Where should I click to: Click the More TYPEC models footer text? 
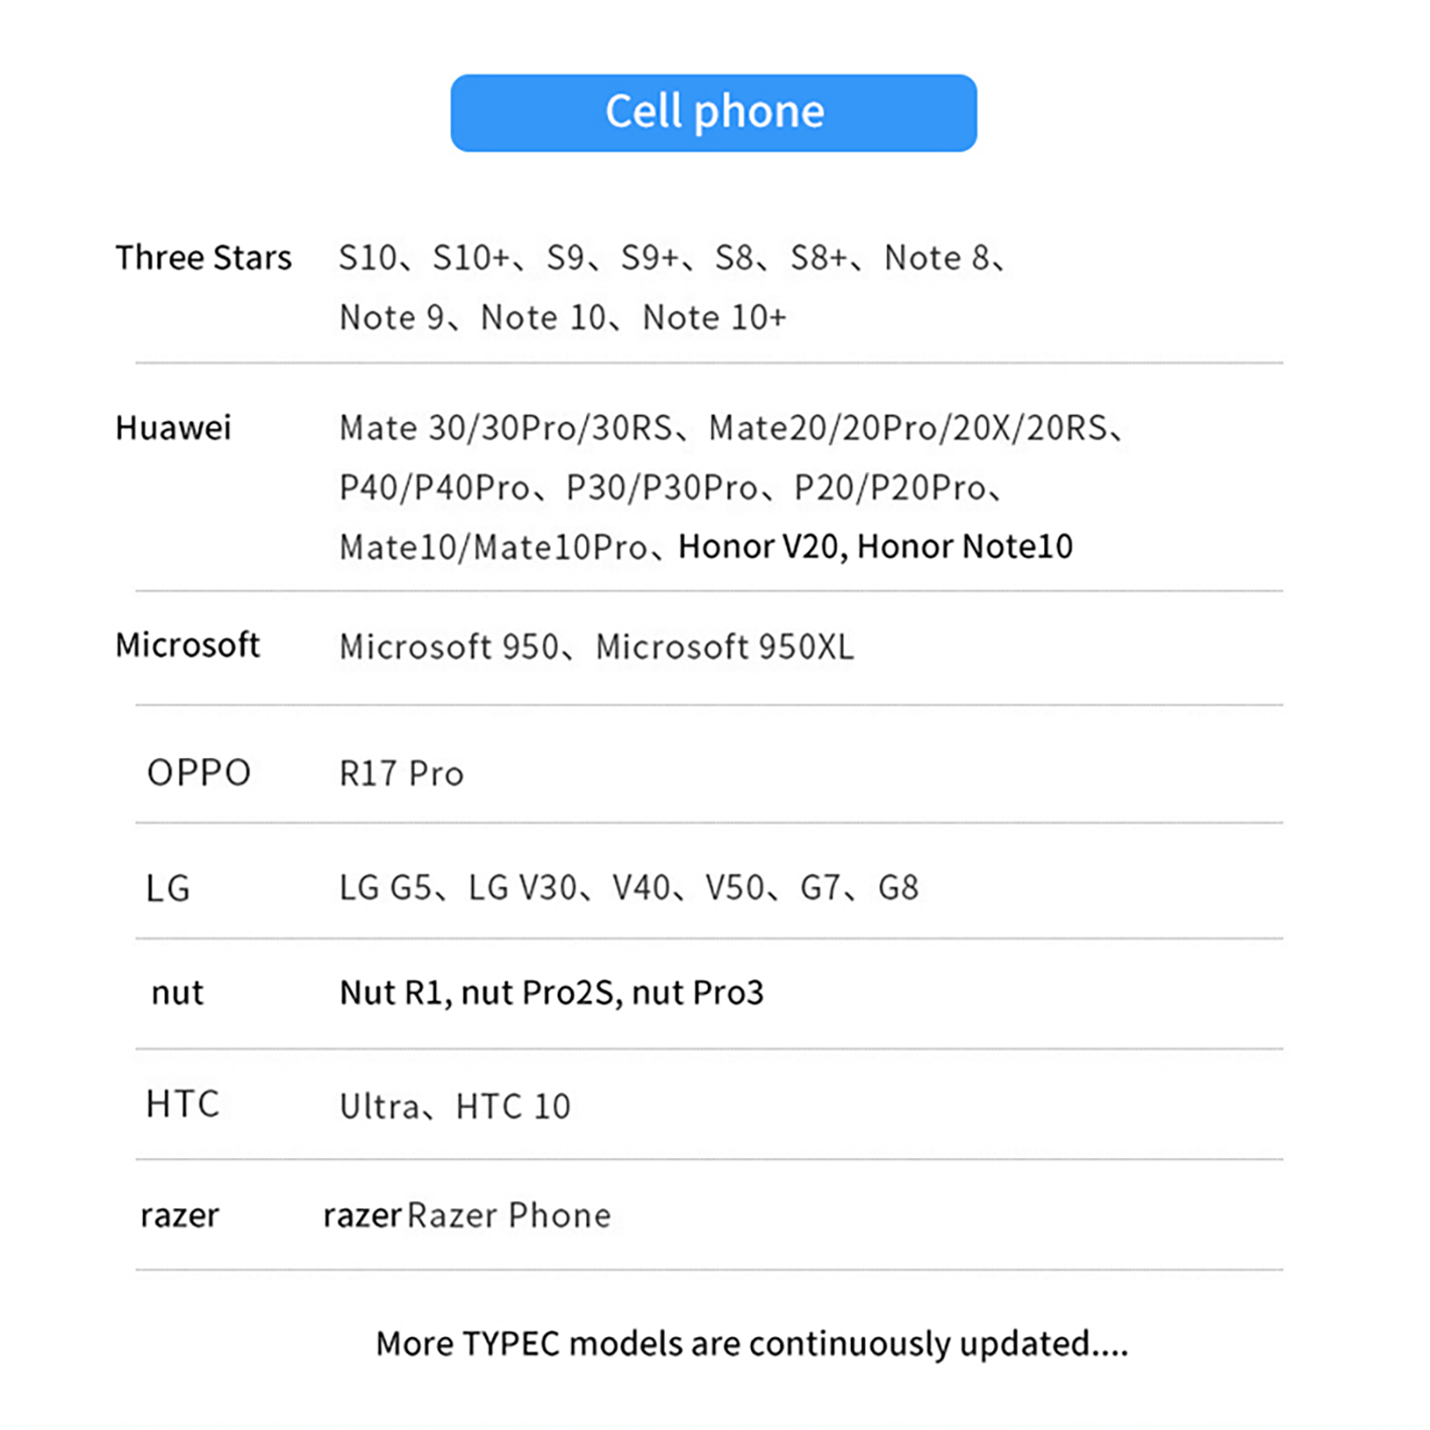point(751,1343)
